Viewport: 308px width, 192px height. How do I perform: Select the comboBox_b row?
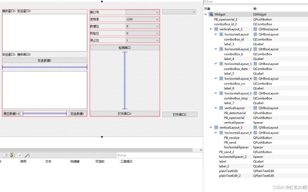(x=255, y=54)
